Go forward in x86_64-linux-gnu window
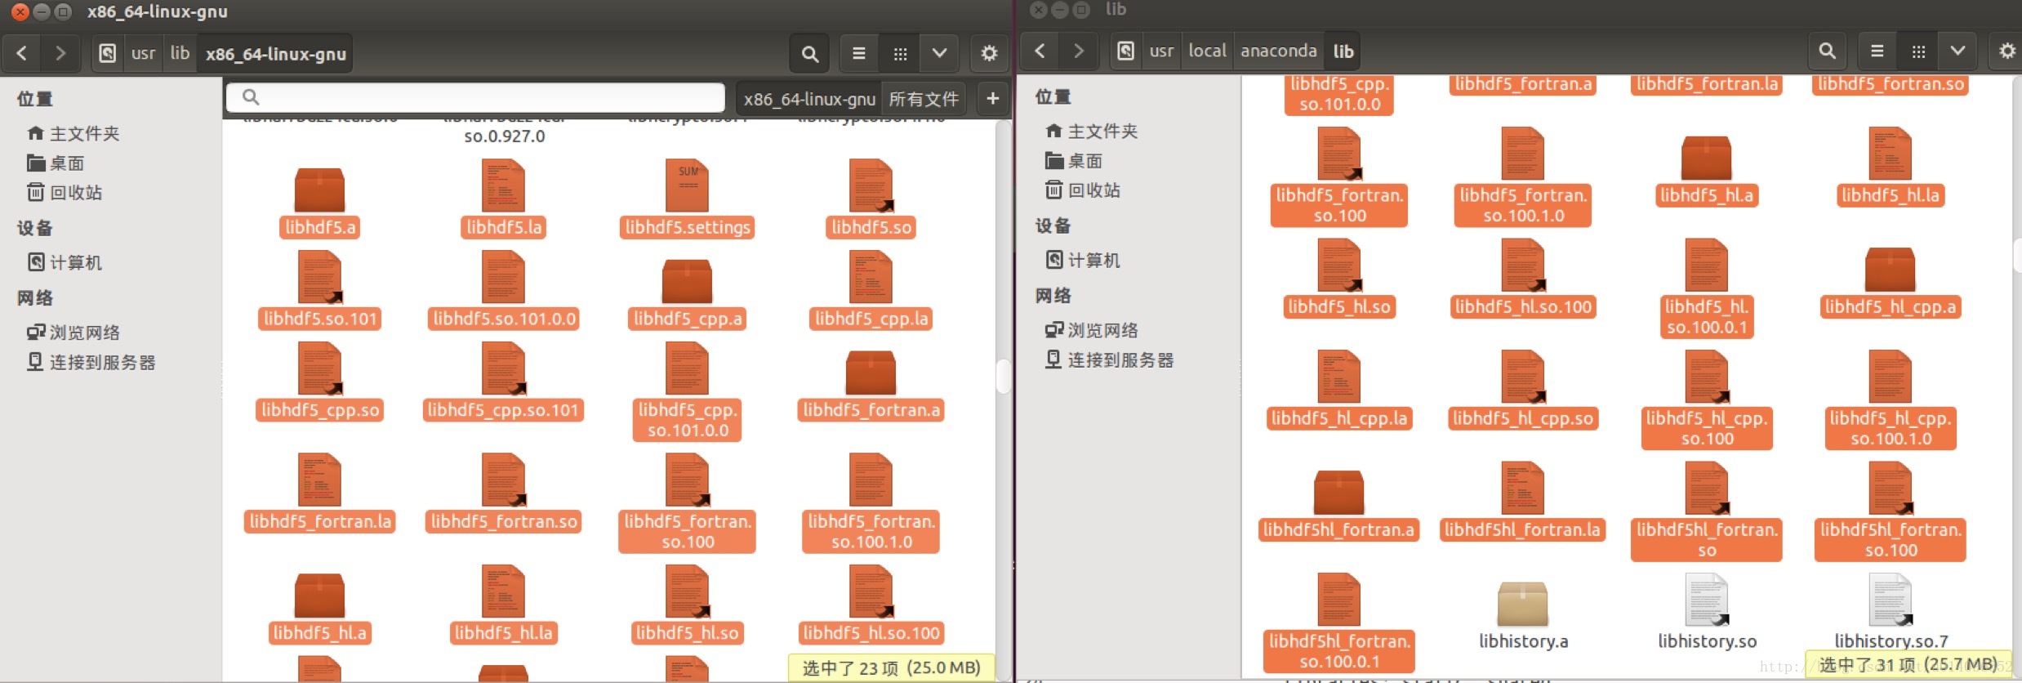The width and height of the screenshot is (2022, 683). tap(60, 54)
